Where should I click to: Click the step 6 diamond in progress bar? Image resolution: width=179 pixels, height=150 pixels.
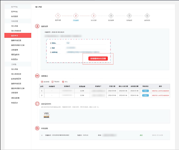[147, 16]
